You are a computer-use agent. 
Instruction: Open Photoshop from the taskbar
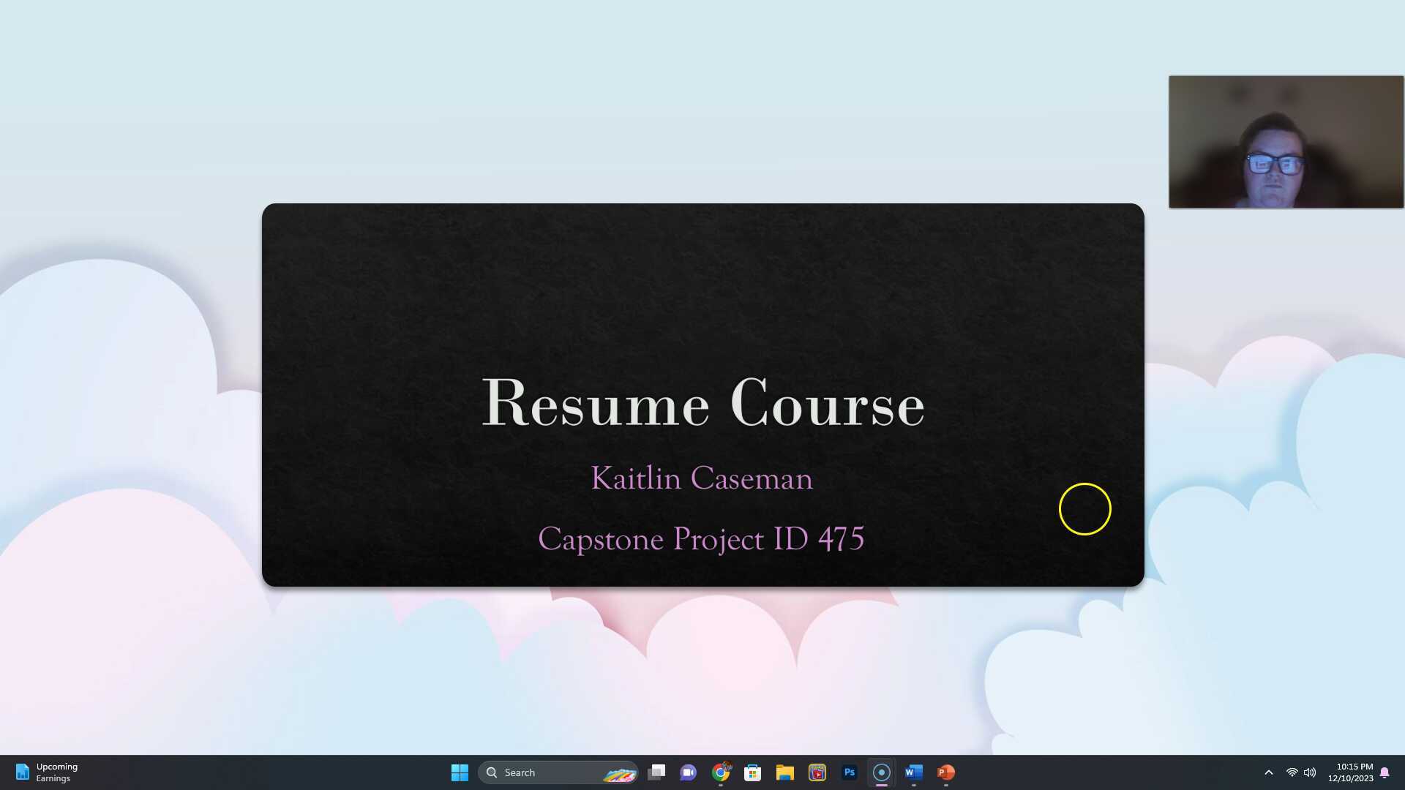point(849,772)
